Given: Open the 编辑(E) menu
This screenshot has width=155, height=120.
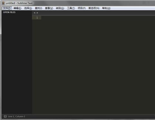Looking at the screenshot, I should 17,8.
